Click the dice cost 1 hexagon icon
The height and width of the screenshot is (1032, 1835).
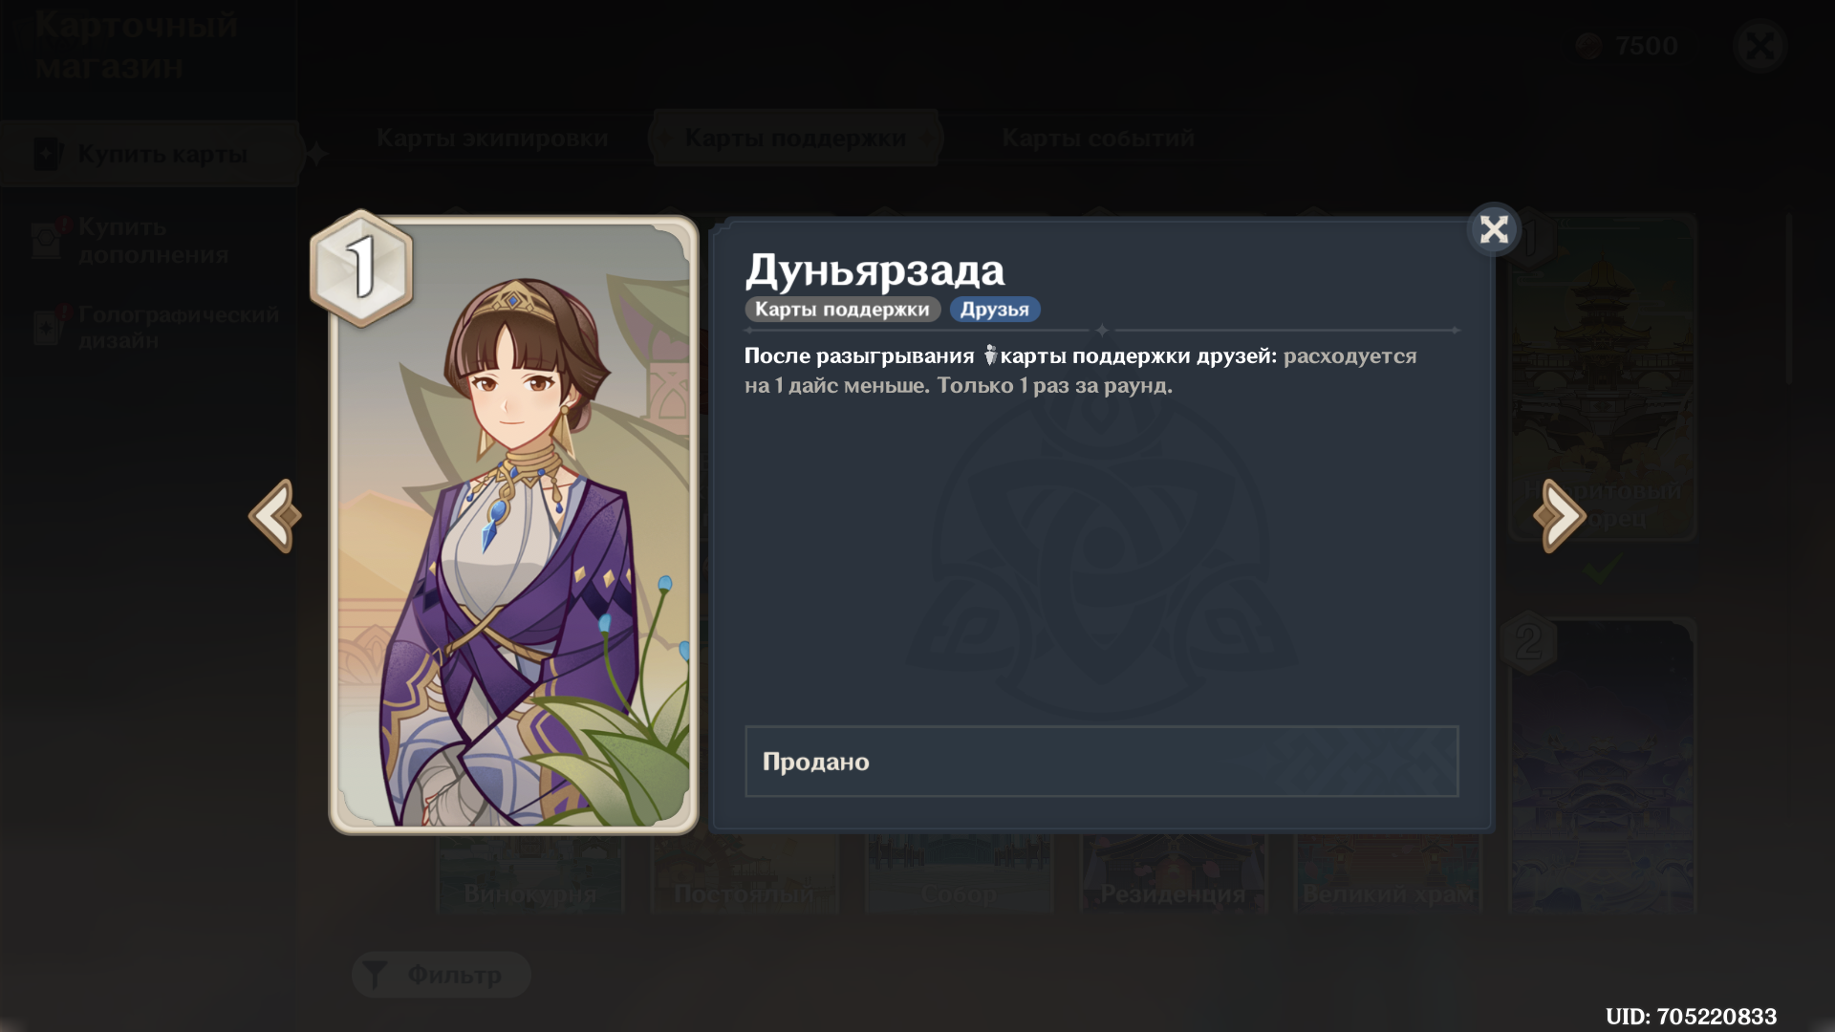point(361,268)
